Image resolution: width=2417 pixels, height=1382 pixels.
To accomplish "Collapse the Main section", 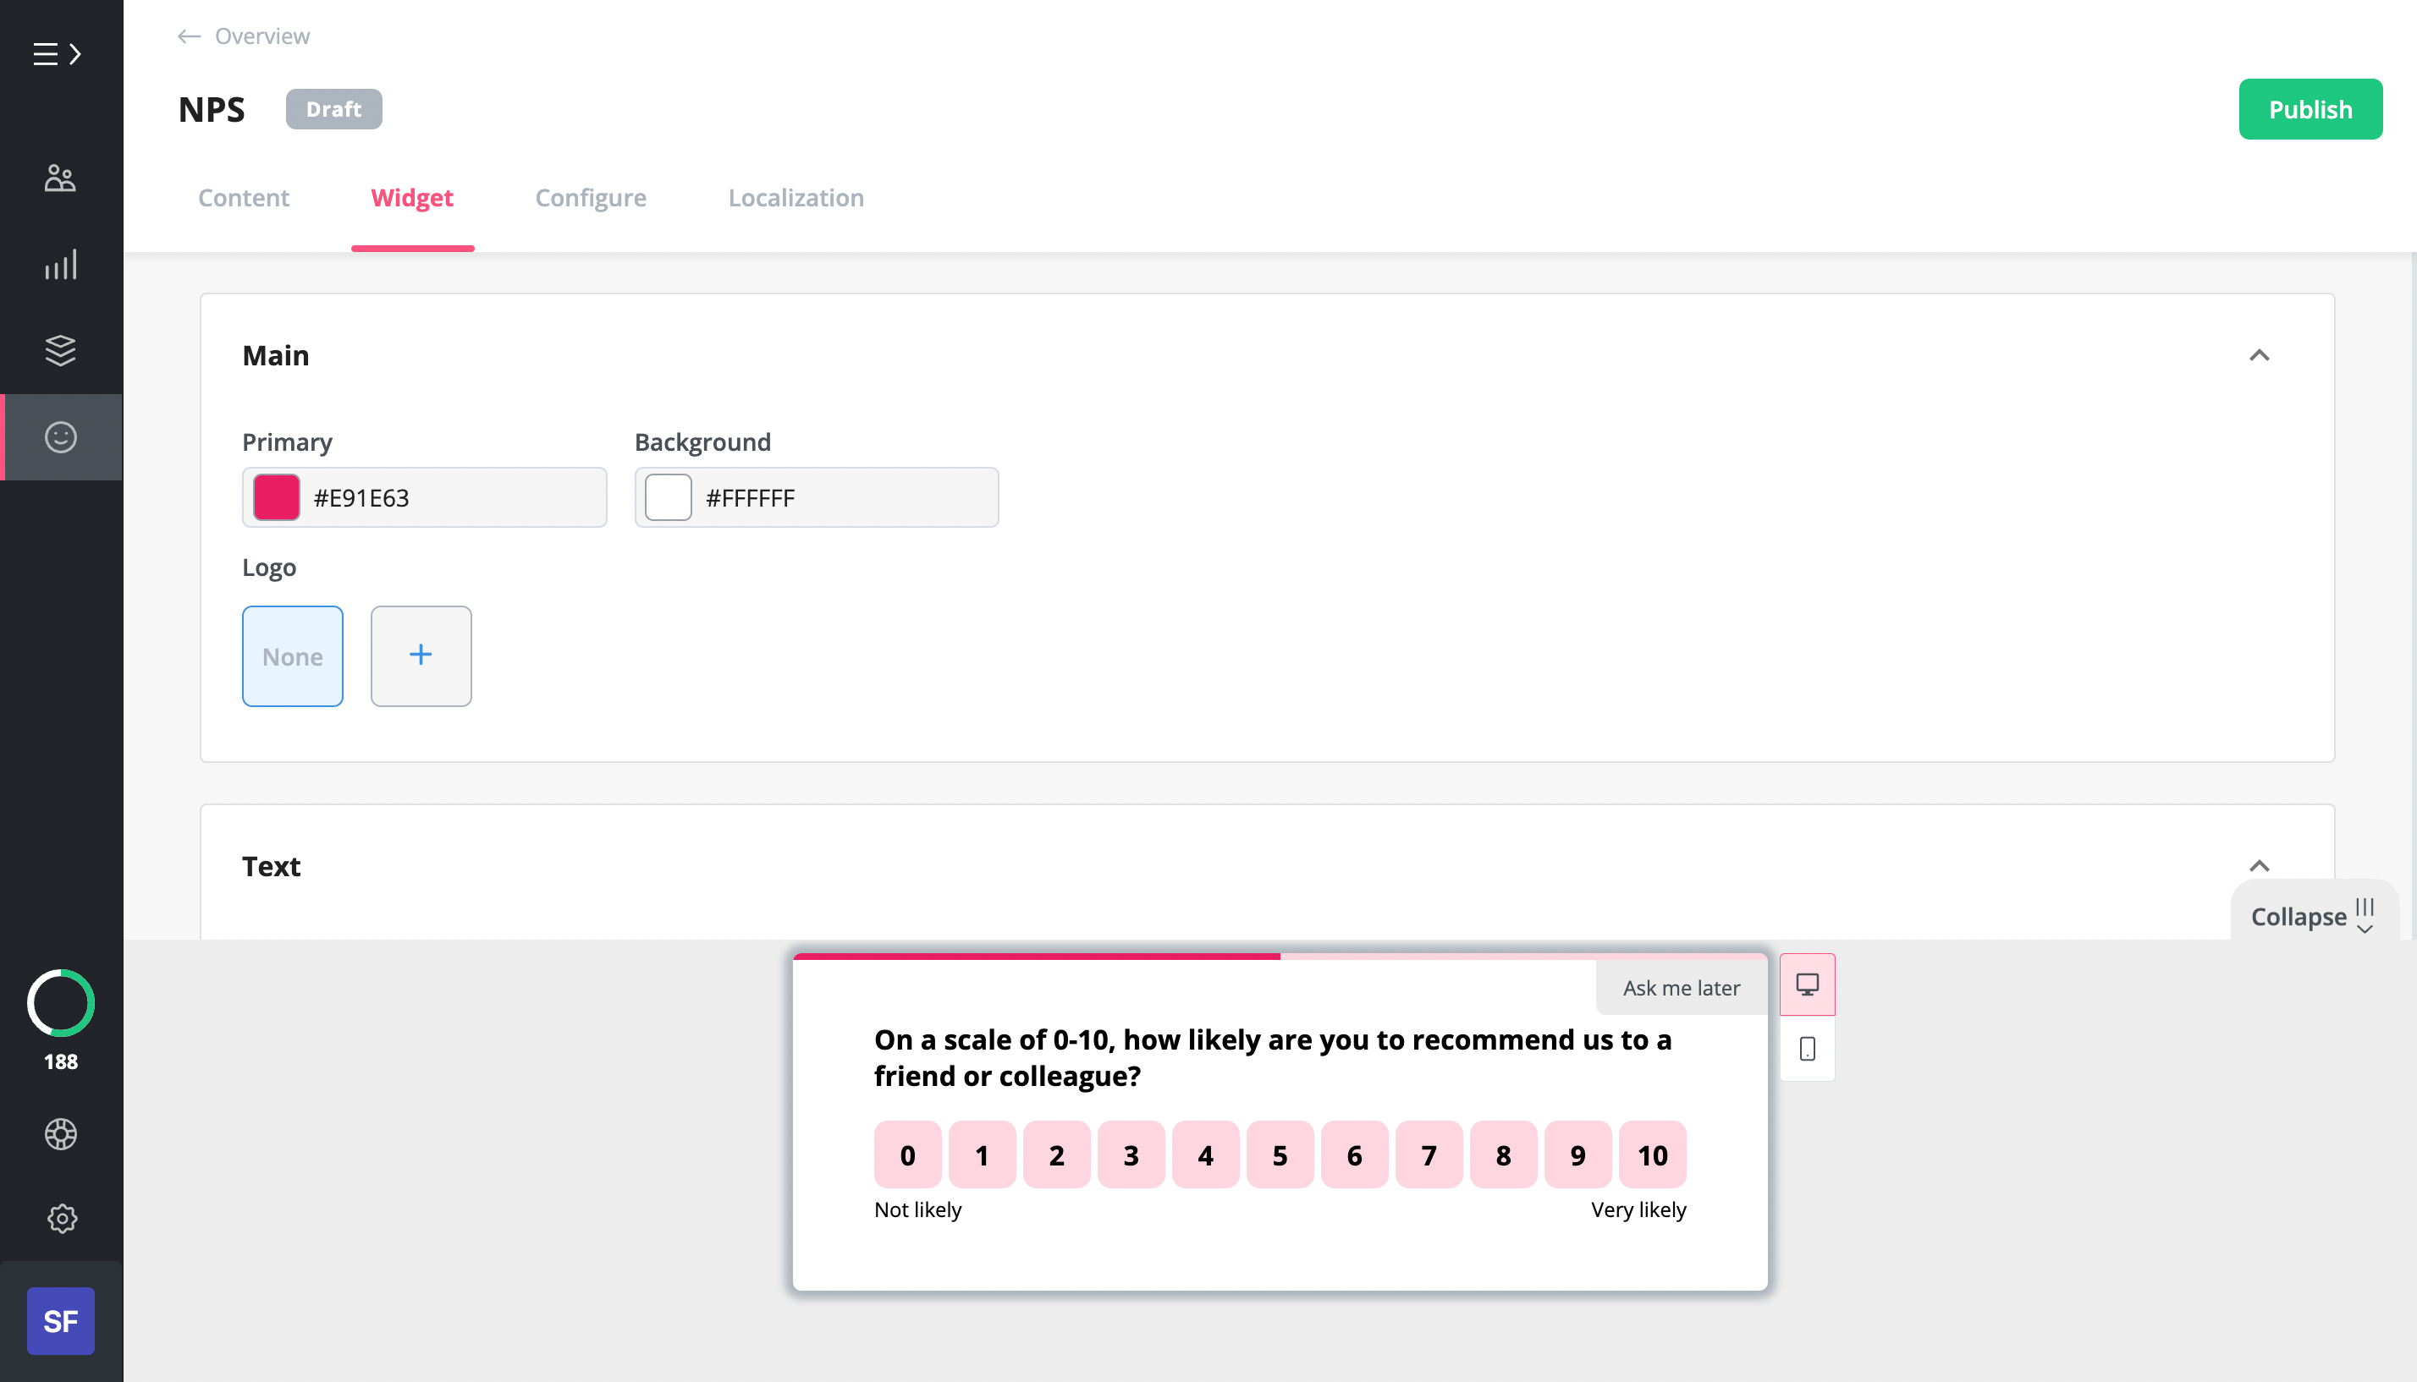I will tap(2260, 355).
